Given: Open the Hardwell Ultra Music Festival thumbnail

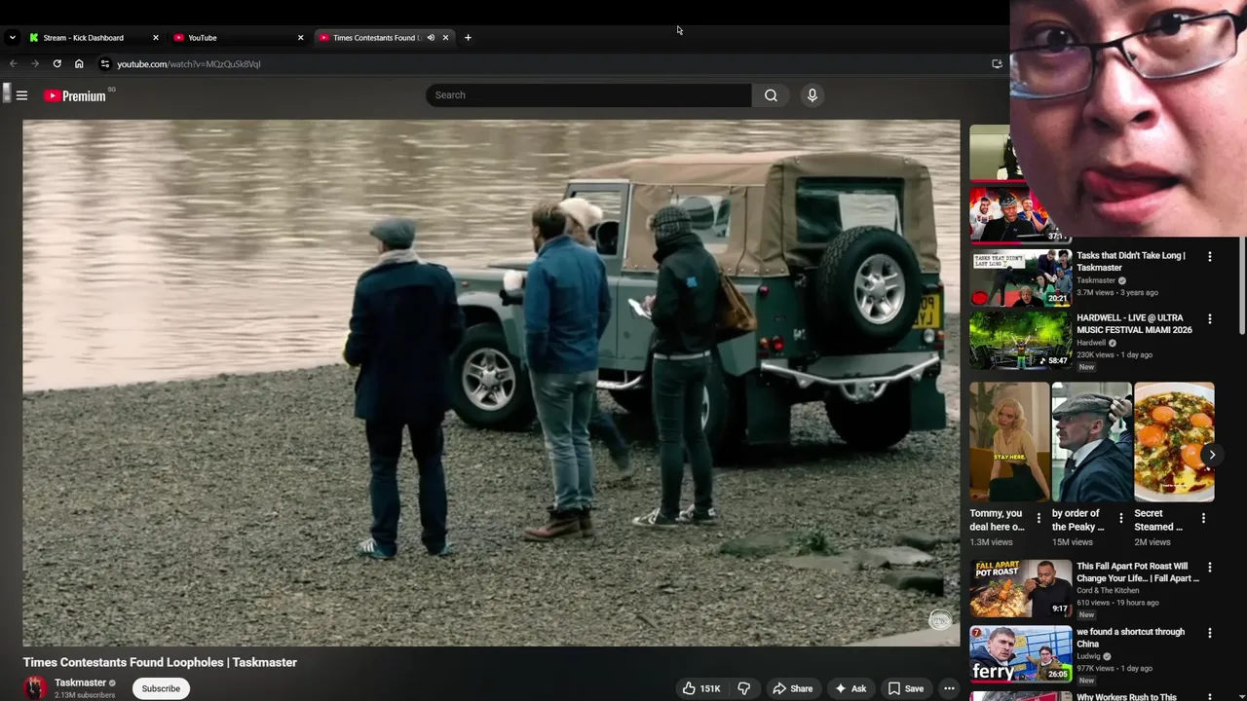Looking at the screenshot, I should (x=1020, y=340).
